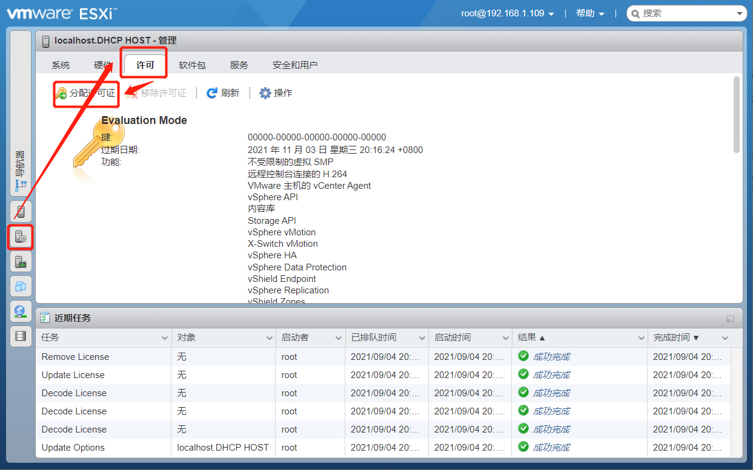Open the 结果 column header dropdown chevron
Screen dimensions: 753x470
(641, 338)
